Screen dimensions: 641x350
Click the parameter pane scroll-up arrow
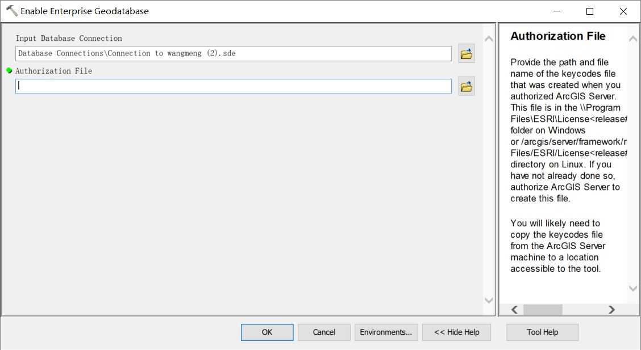489,39
